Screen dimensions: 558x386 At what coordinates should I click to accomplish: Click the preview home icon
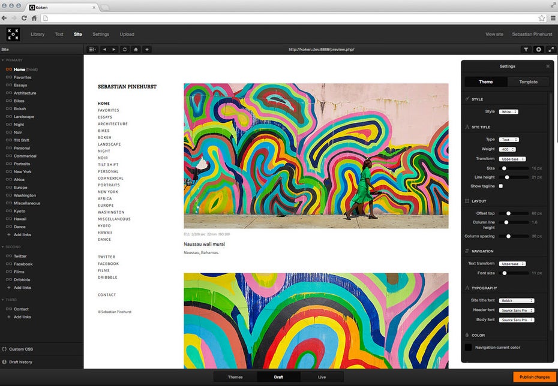[x=136, y=49]
